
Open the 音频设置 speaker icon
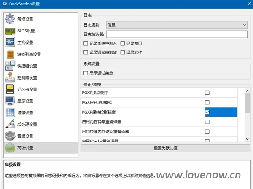[10, 136]
